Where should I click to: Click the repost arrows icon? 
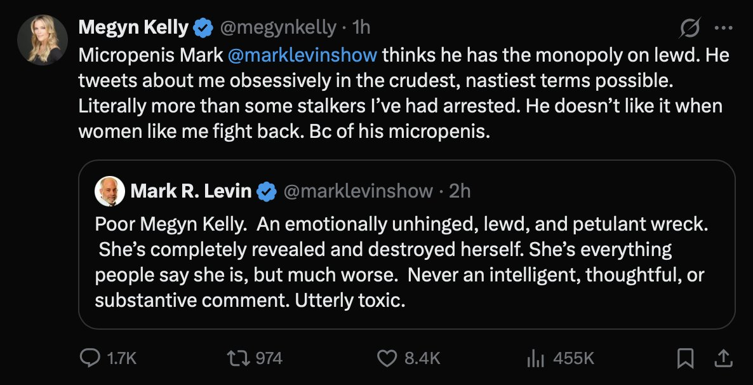click(239, 358)
